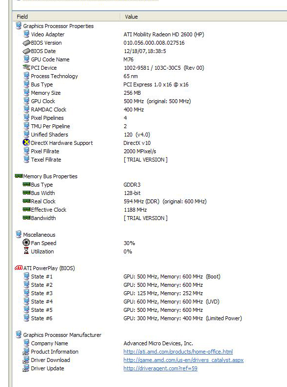
Task: Select the 30% fan speed value
Action: tap(129, 243)
